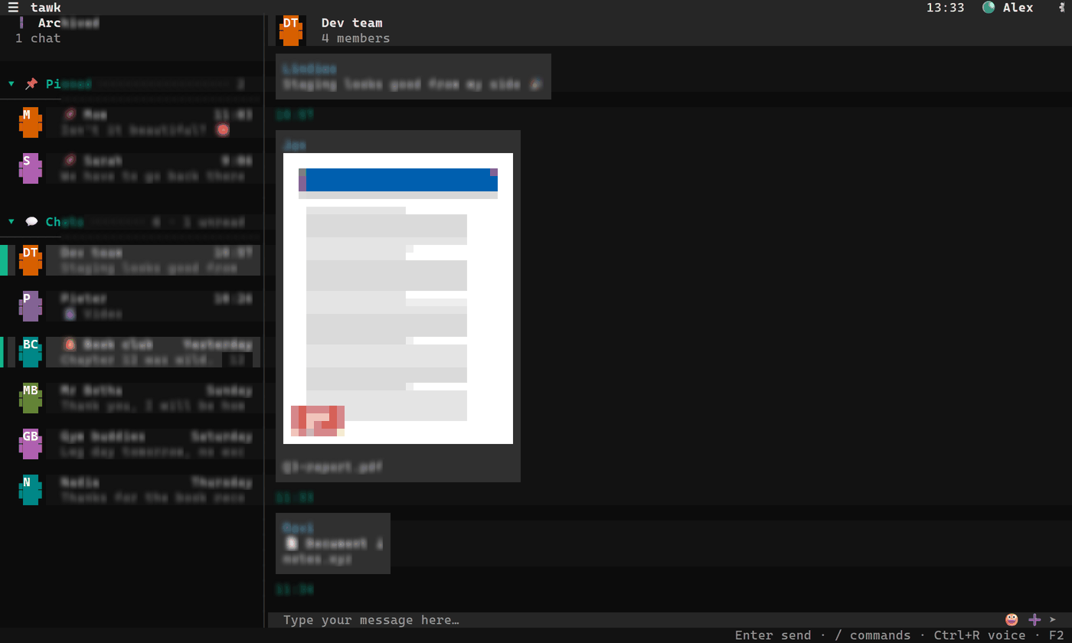
Task: Click the tawk app title
Action: [46, 8]
